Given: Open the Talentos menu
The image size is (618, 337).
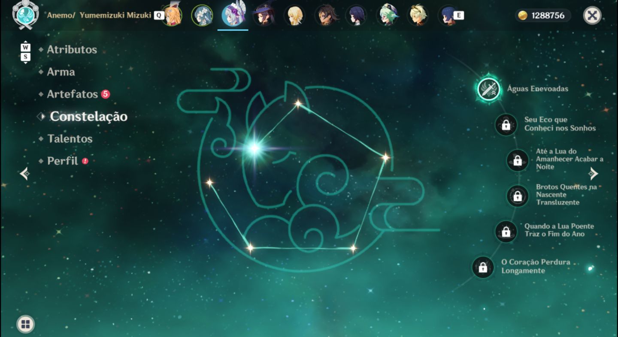Looking at the screenshot, I should 70,138.
